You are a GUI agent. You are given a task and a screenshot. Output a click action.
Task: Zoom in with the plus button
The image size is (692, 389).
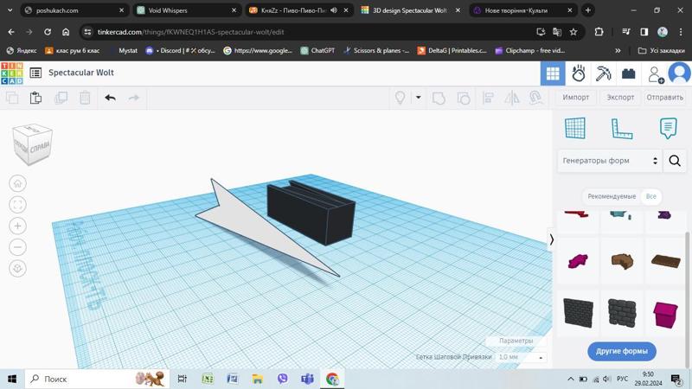18,226
